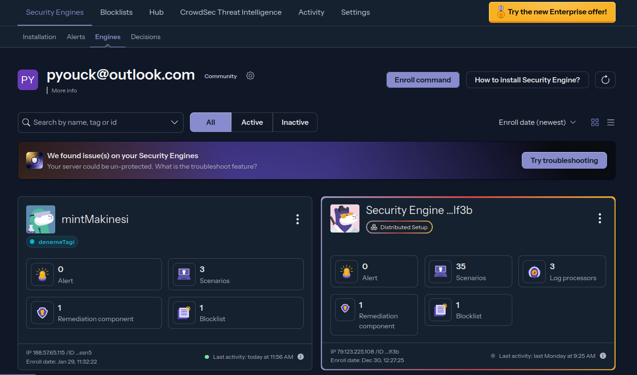Click info icon beside last Monday activity
The width and height of the screenshot is (637, 375).
click(x=603, y=356)
